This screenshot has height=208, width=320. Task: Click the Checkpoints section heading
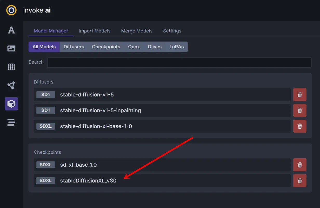[47, 152]
